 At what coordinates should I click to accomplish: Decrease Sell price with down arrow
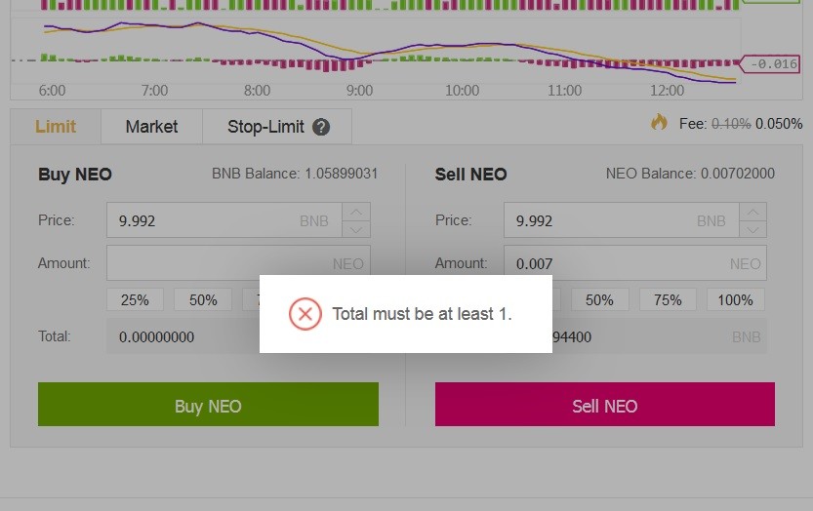pos(752,229)
